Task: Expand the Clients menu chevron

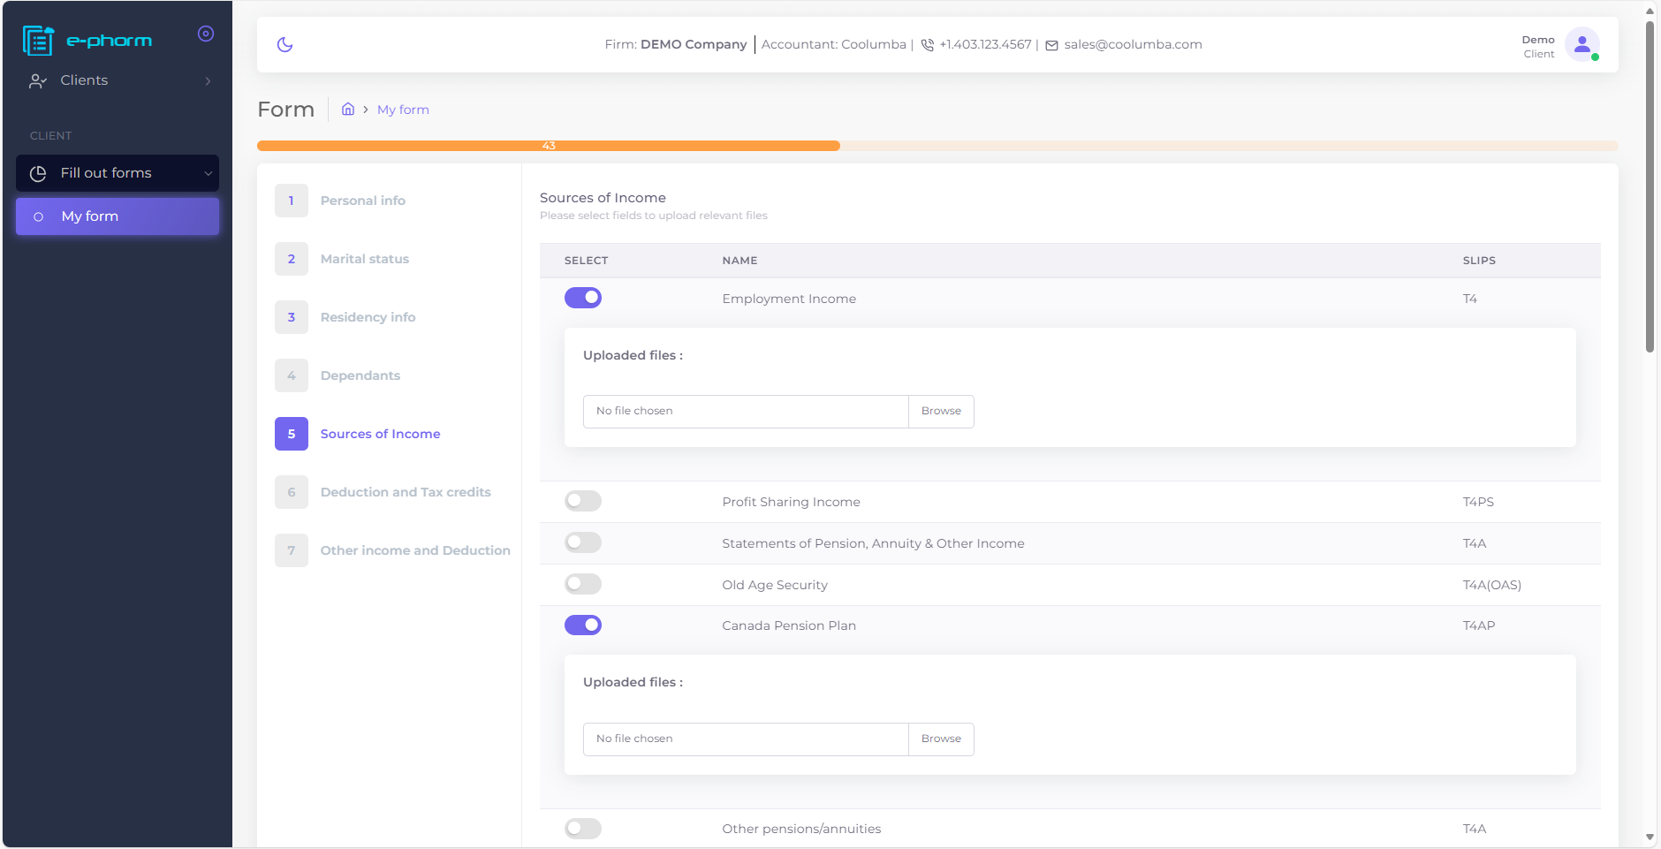Action: [x=209, y=81]
